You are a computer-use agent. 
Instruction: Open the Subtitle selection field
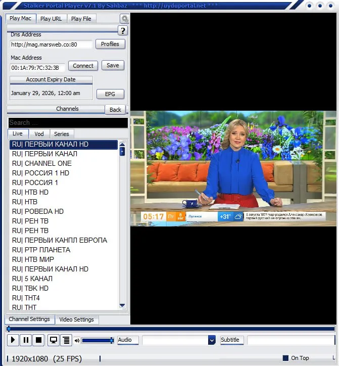tap(290, 340)
